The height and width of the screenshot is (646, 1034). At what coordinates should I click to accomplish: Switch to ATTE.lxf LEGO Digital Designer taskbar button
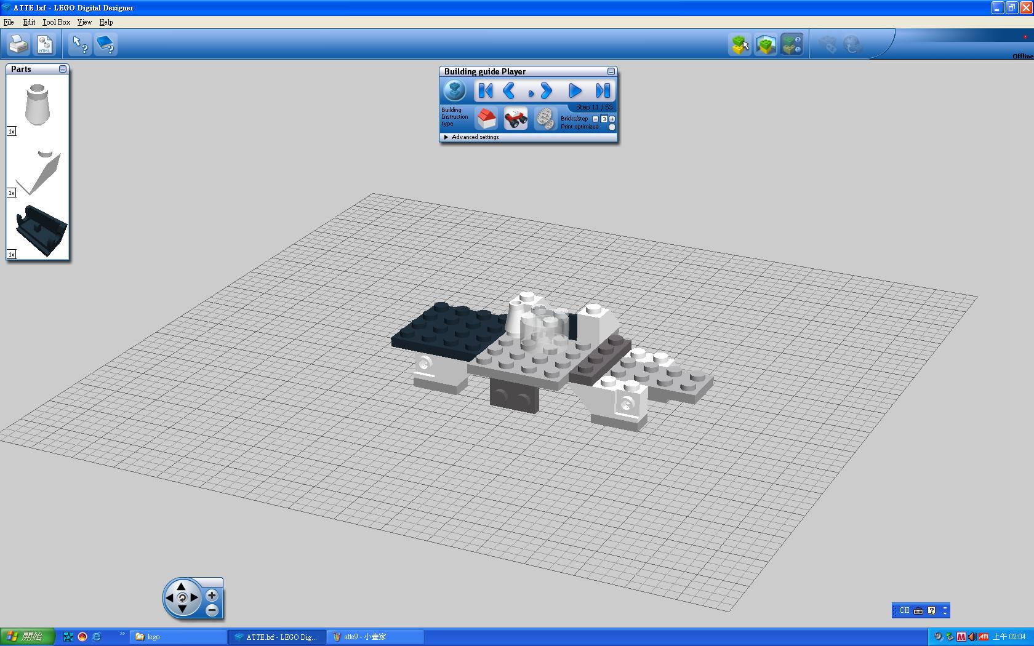click(276, 637)
